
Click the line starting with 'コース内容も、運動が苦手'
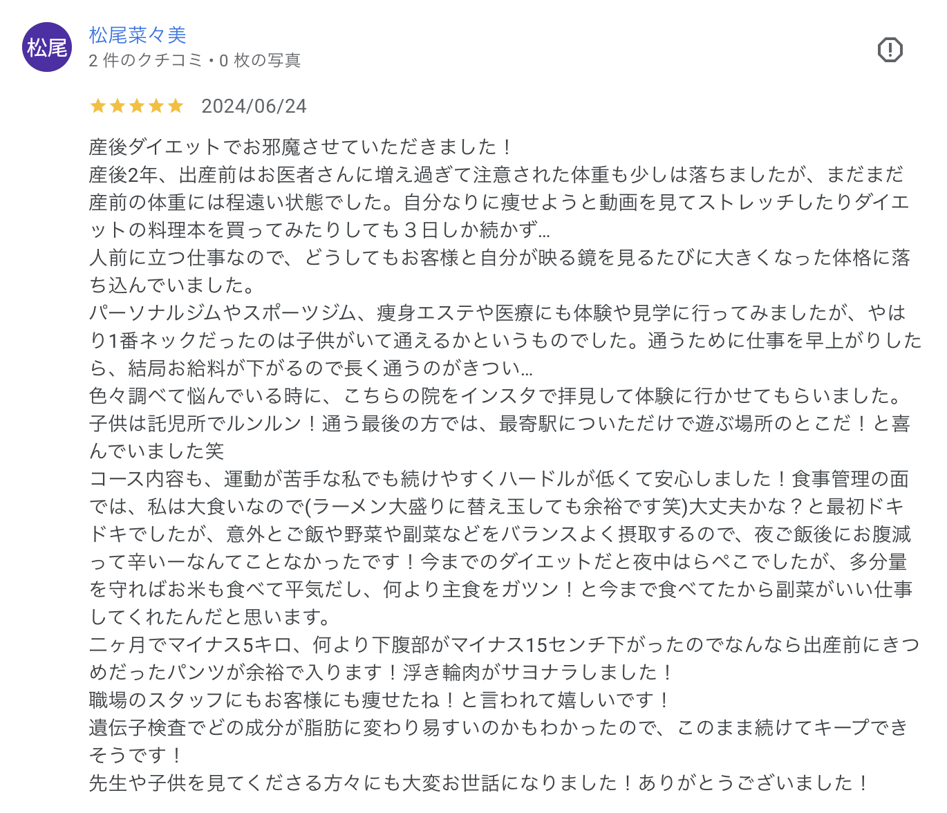point(498,479)
